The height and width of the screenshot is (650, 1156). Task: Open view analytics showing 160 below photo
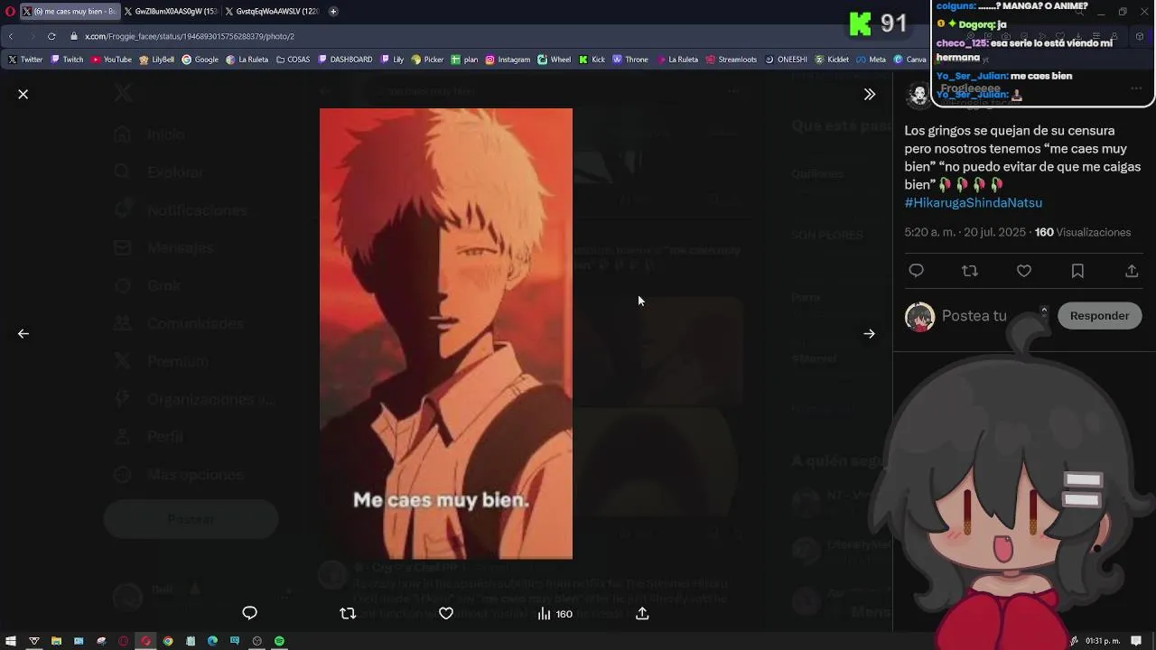pyautogui.click(x=555, y=613)
